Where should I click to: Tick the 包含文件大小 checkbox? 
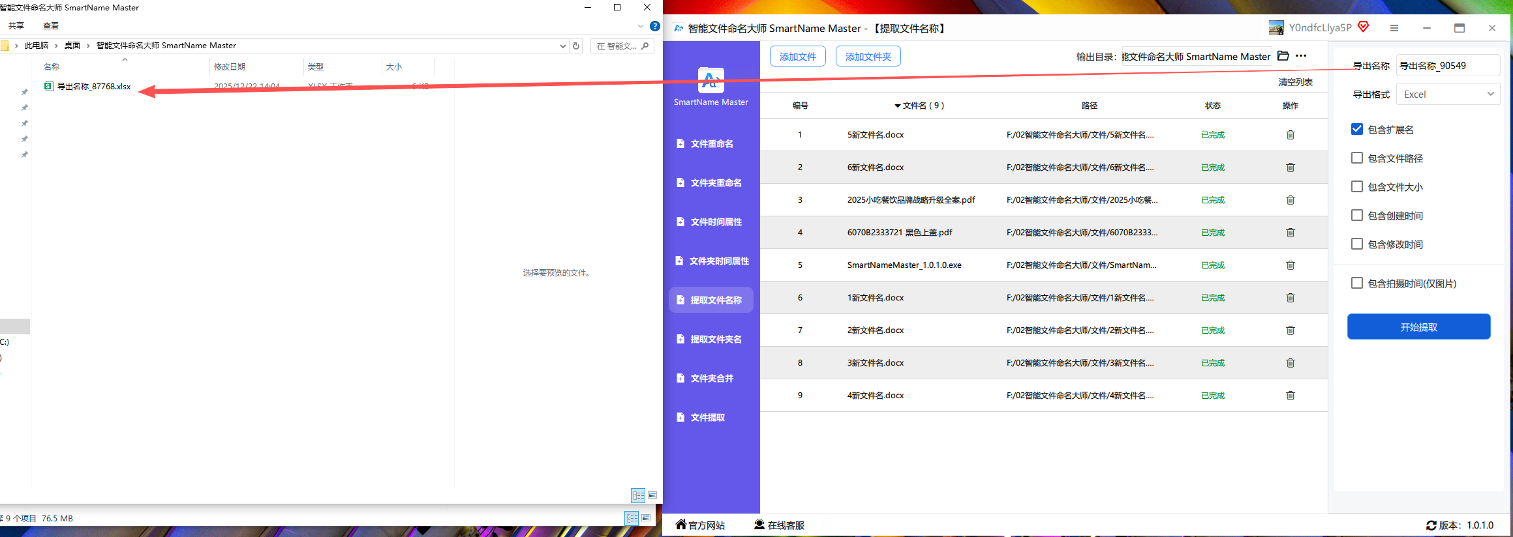(x=1356, y=186)
